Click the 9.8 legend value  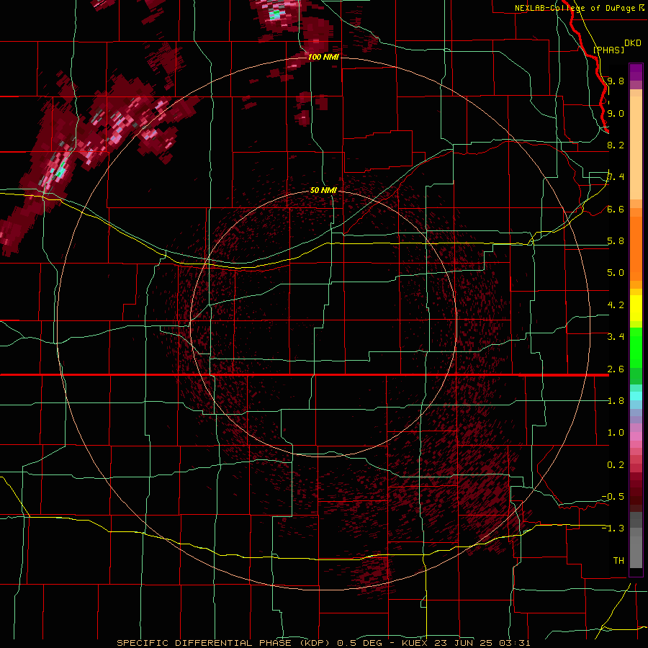tap(616, 81)
